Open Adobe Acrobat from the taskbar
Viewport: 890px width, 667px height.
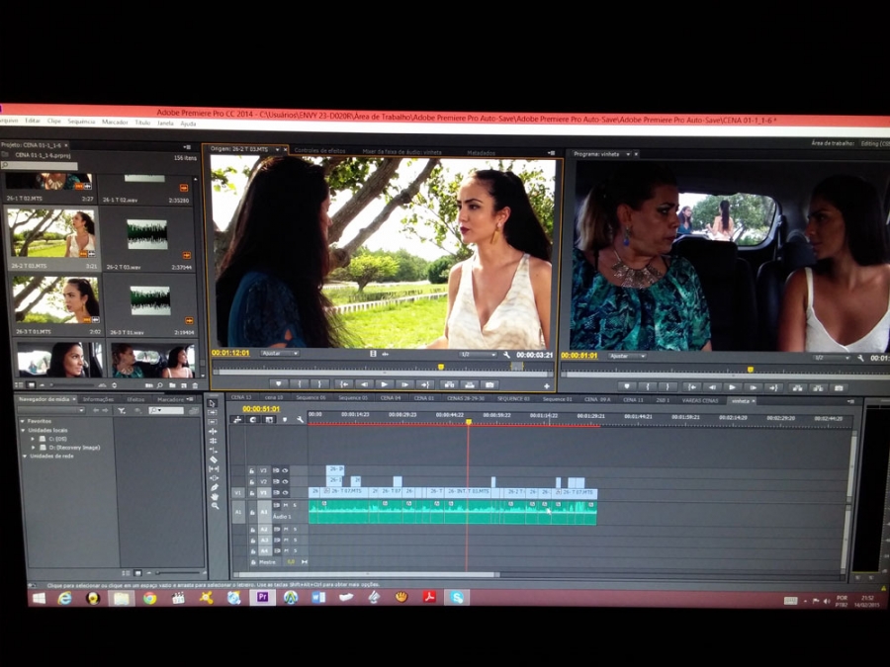click(429, 597)
